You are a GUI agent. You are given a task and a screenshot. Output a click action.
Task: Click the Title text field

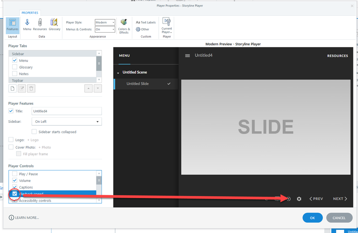click(67, 111)
